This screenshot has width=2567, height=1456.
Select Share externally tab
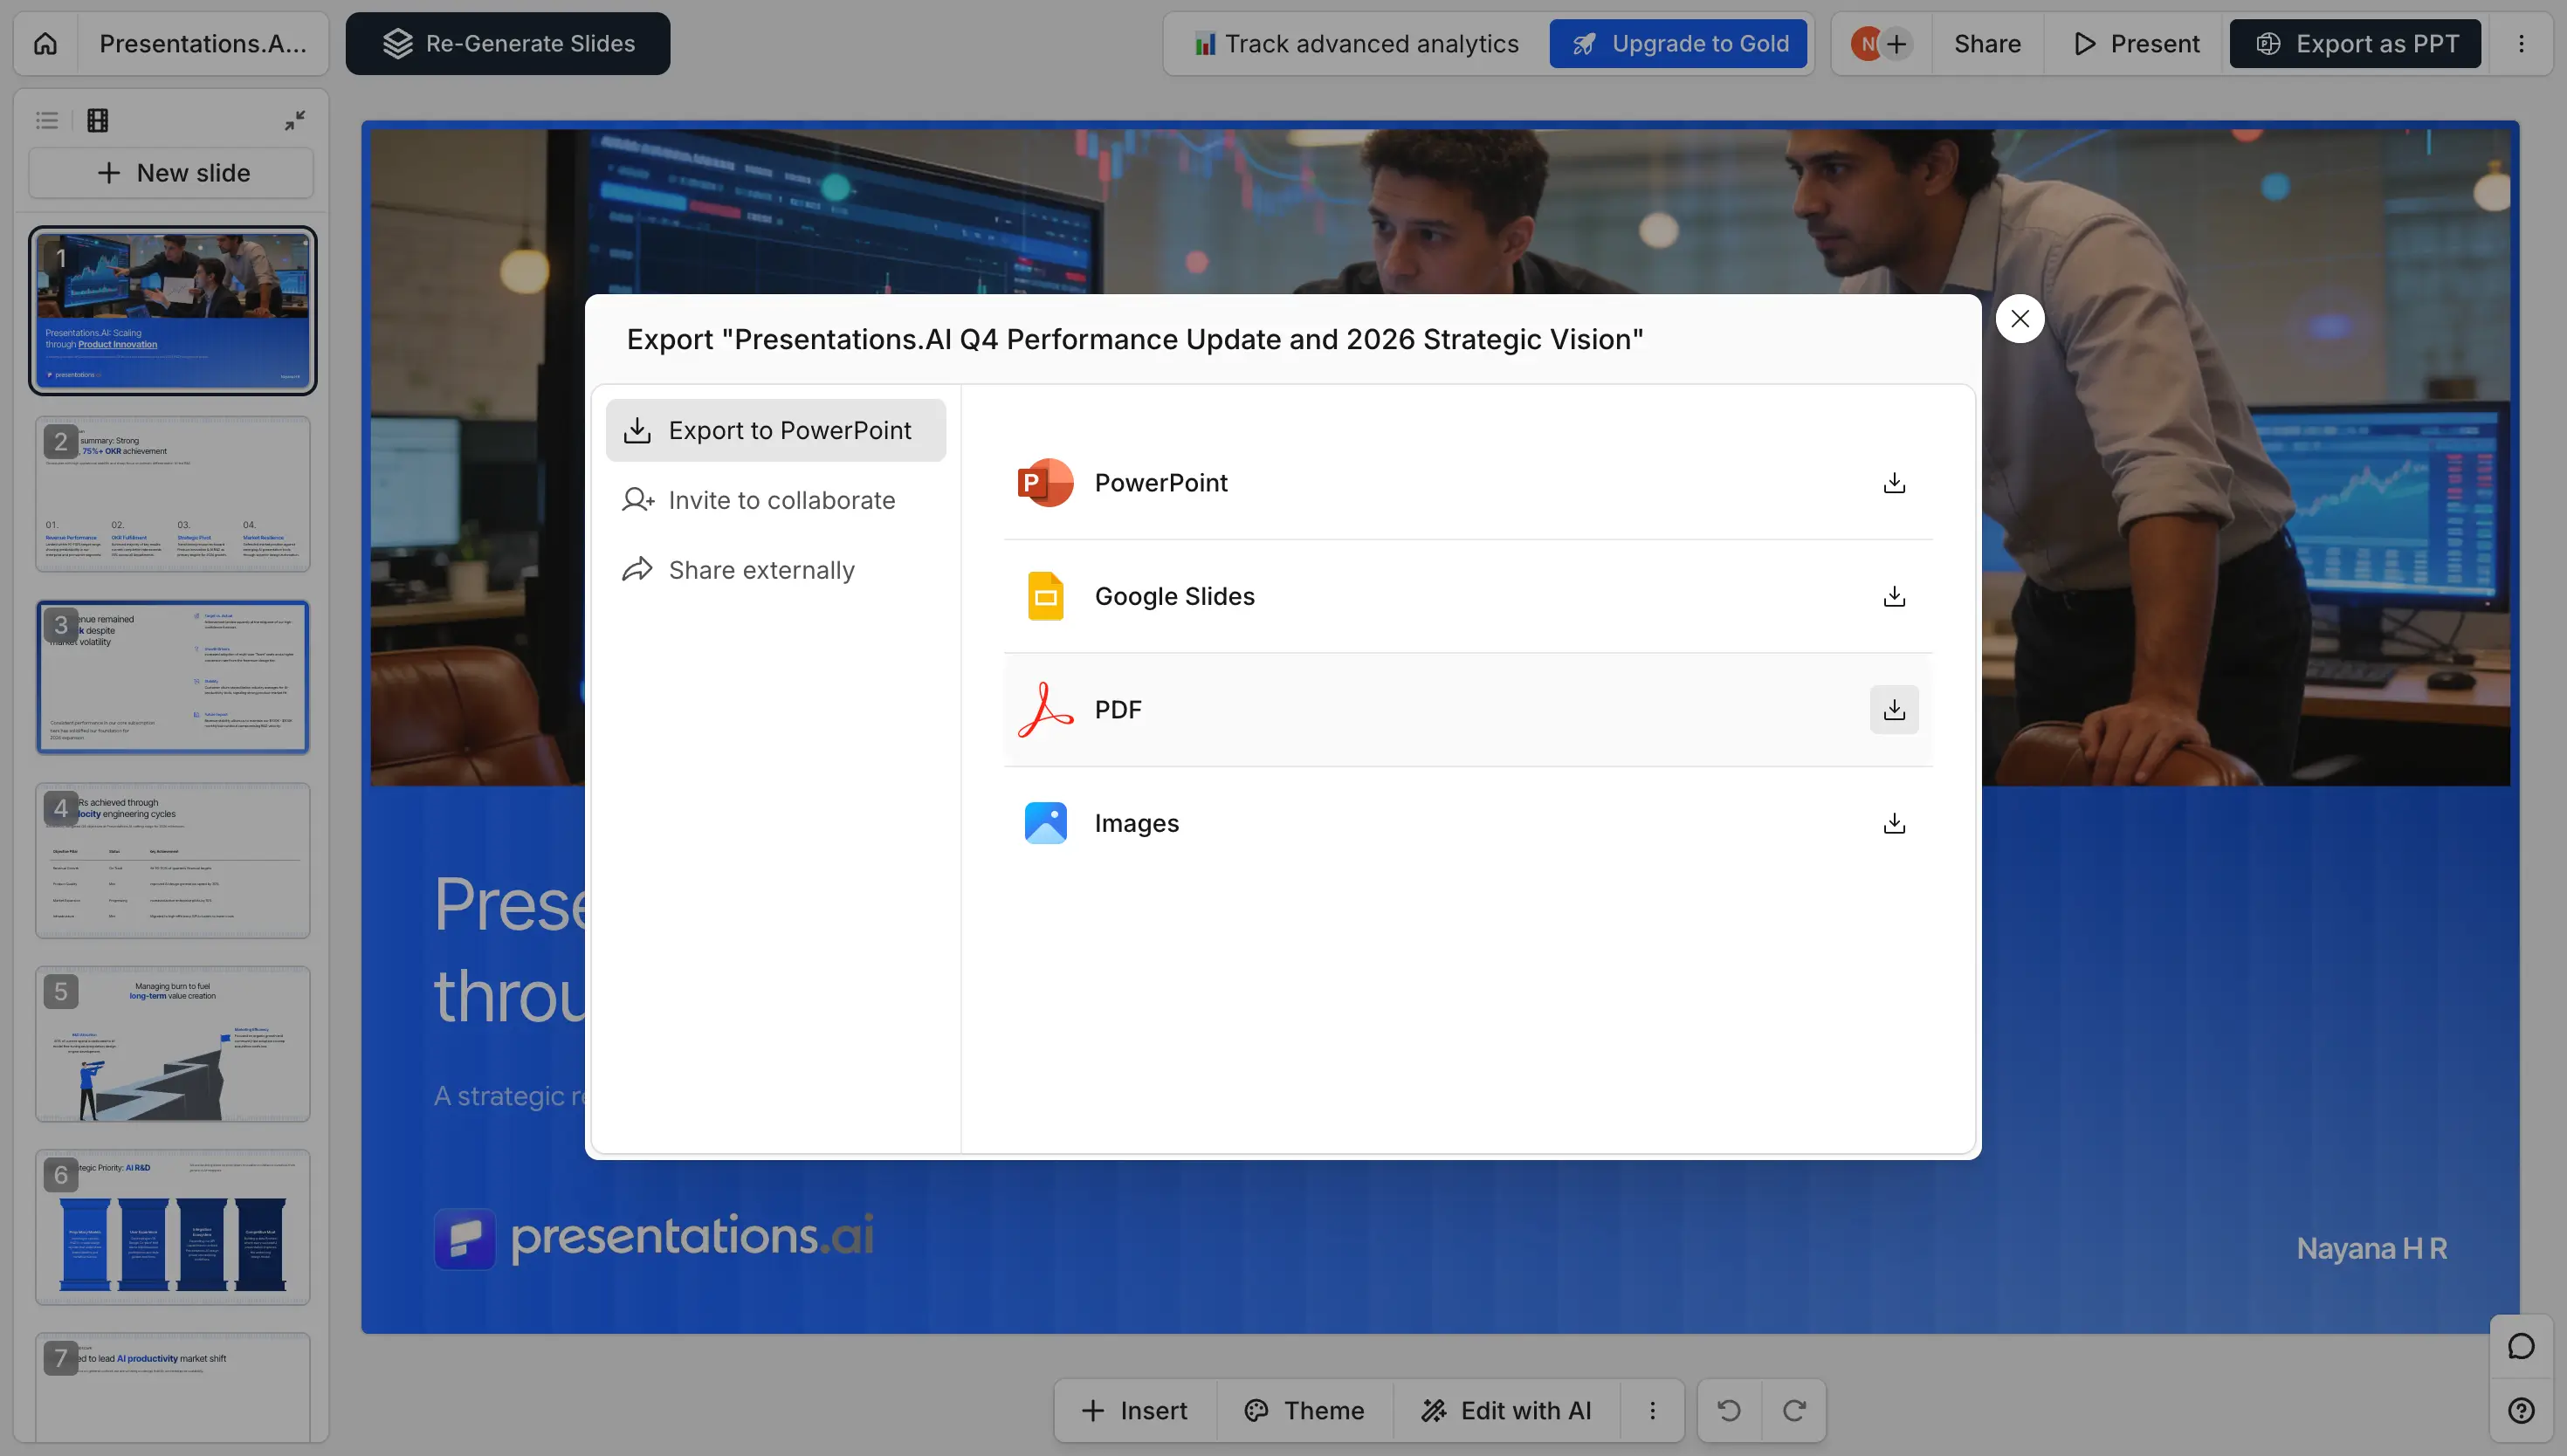pos(776,570)
